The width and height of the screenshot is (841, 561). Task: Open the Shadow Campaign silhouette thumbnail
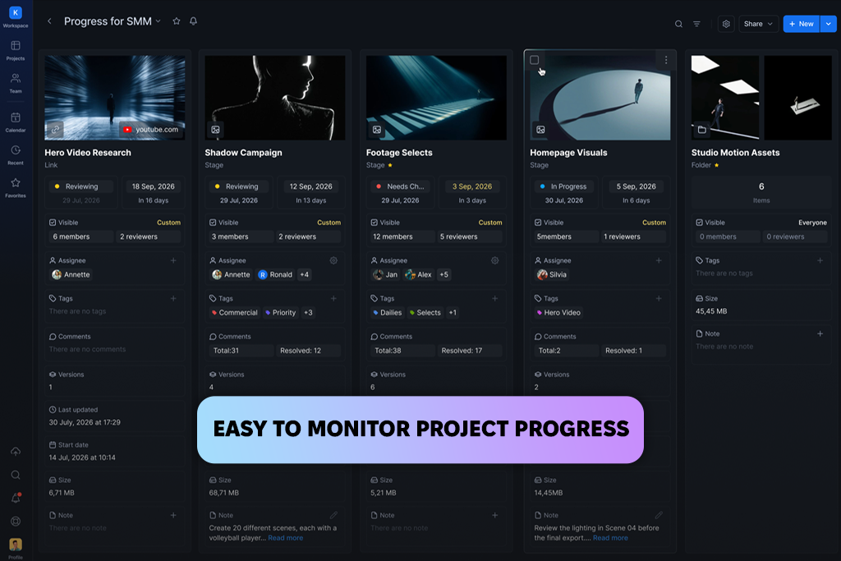[x=275, y=98]
